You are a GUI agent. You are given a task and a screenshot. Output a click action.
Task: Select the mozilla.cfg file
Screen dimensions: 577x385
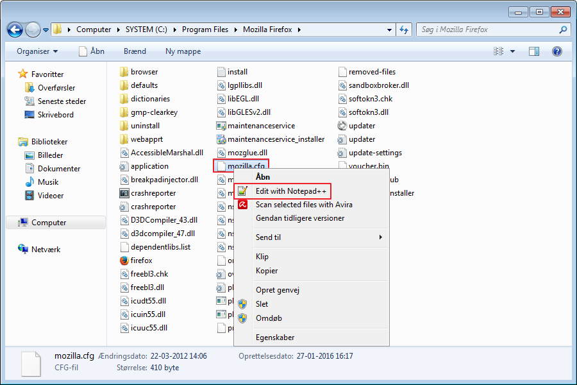coord(241,166)
